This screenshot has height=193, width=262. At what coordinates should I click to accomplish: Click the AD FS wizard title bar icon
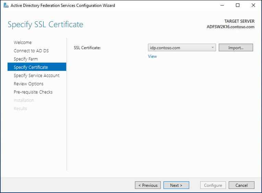(x=6, y=5)
